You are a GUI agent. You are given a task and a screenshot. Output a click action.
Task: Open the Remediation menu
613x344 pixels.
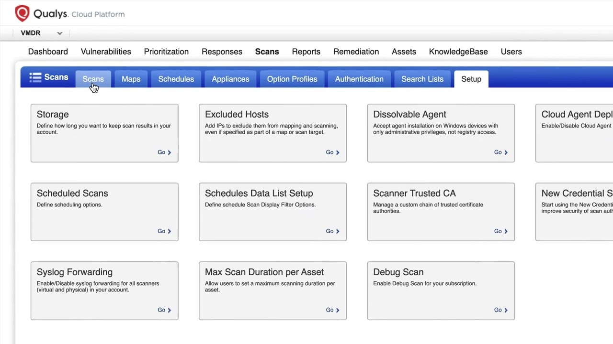[356, 52]
